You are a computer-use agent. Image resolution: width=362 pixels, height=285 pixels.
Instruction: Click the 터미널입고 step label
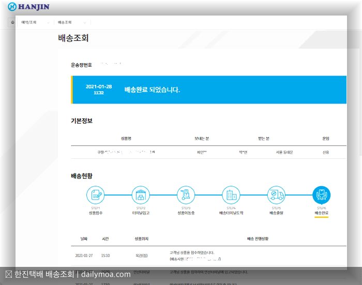[x=141, y=213]
